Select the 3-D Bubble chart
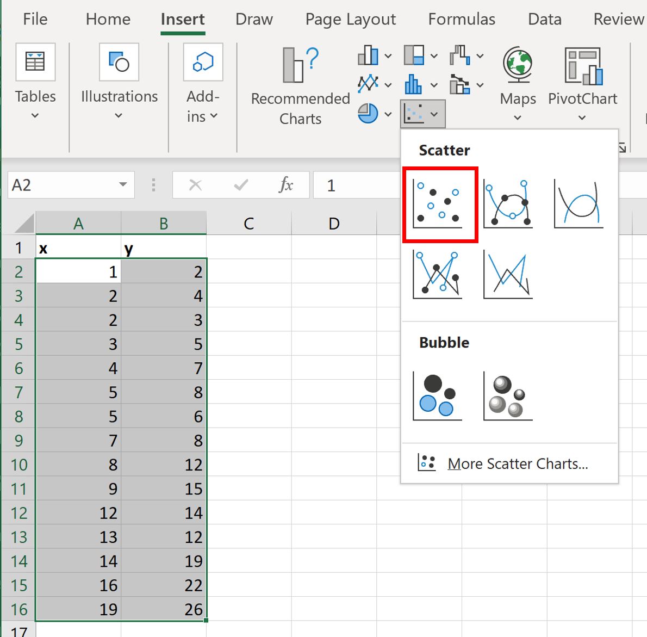Viewport: 647px width, 637px height. tap(507, 395)
